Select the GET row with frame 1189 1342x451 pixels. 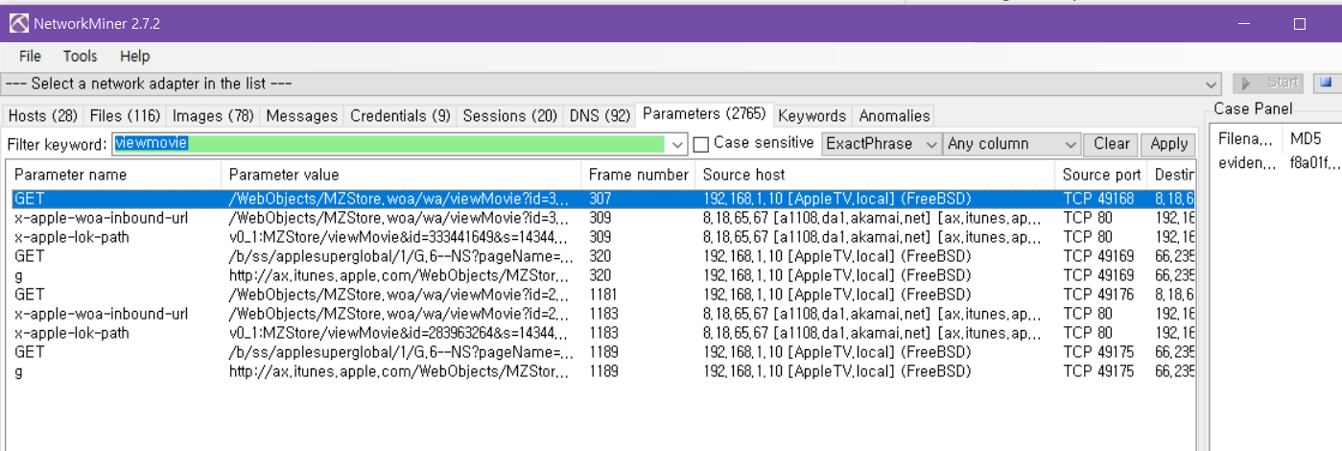point(601,352)
